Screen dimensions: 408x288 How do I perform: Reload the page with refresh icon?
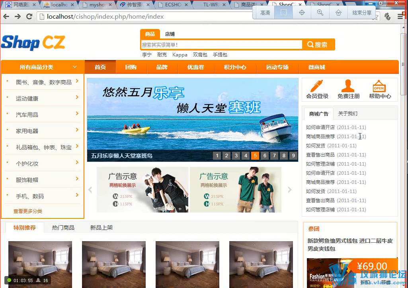tap(29, 17)
